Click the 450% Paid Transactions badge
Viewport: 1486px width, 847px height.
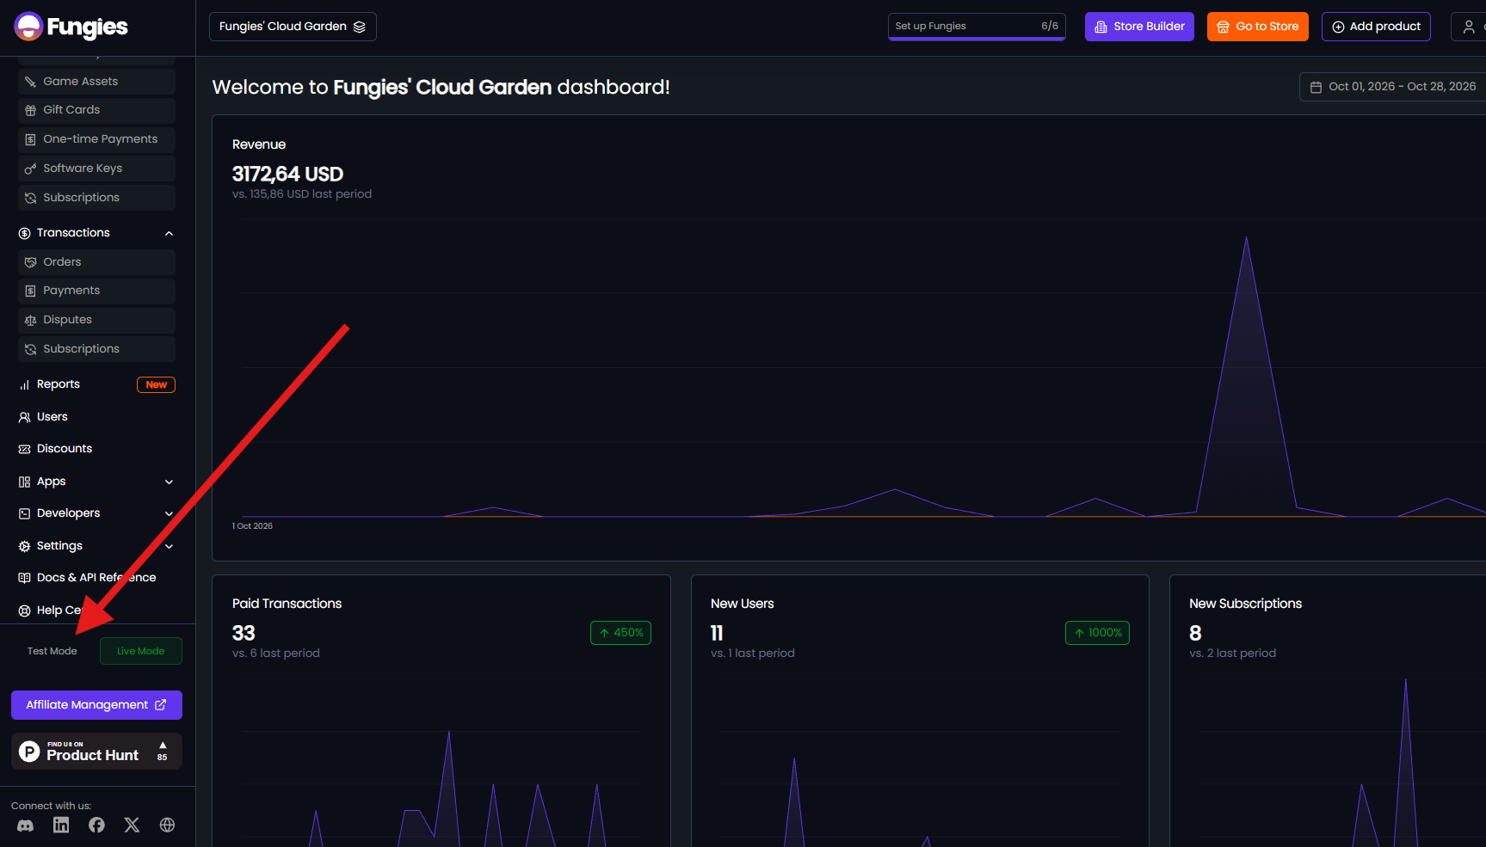click(620, 633)
